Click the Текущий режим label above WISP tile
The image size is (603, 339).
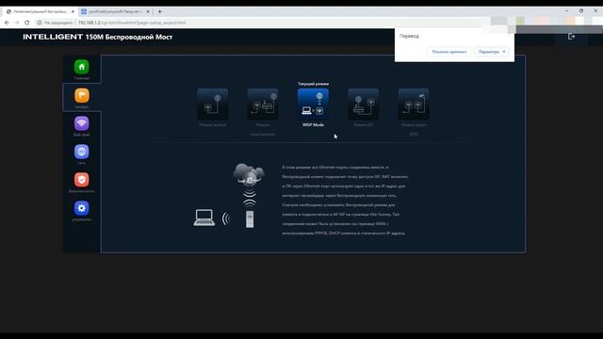(x=313, y=84)
